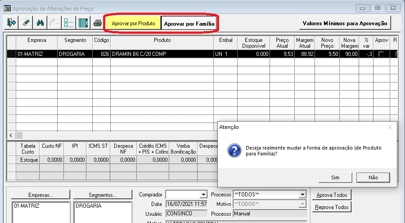Click the Segmento column header

75,43
